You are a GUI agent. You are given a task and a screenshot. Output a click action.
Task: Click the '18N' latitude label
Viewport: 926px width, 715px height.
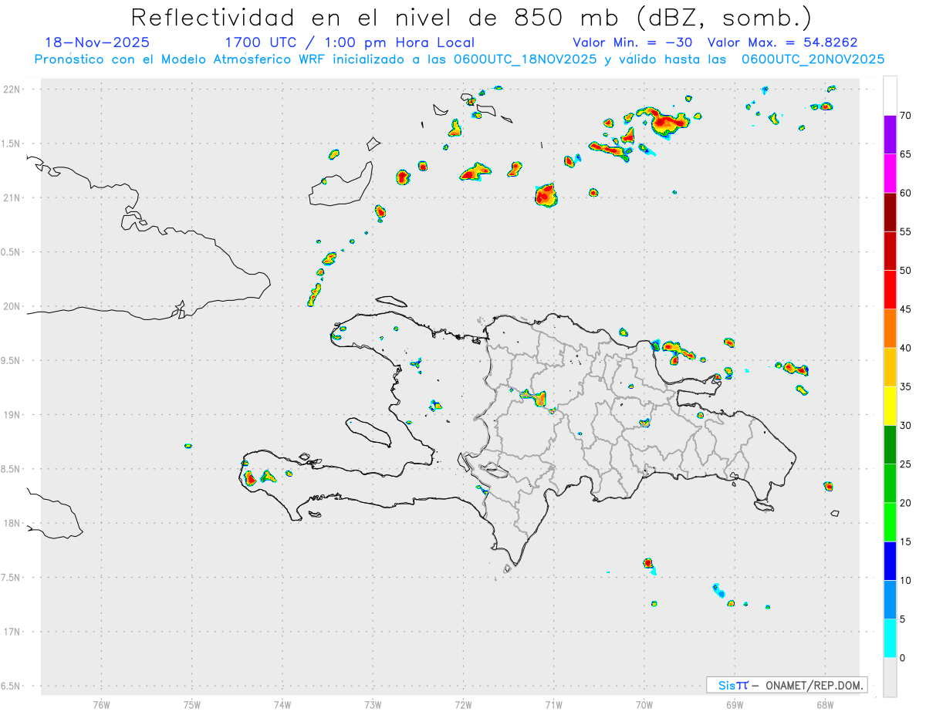point(13,523)
